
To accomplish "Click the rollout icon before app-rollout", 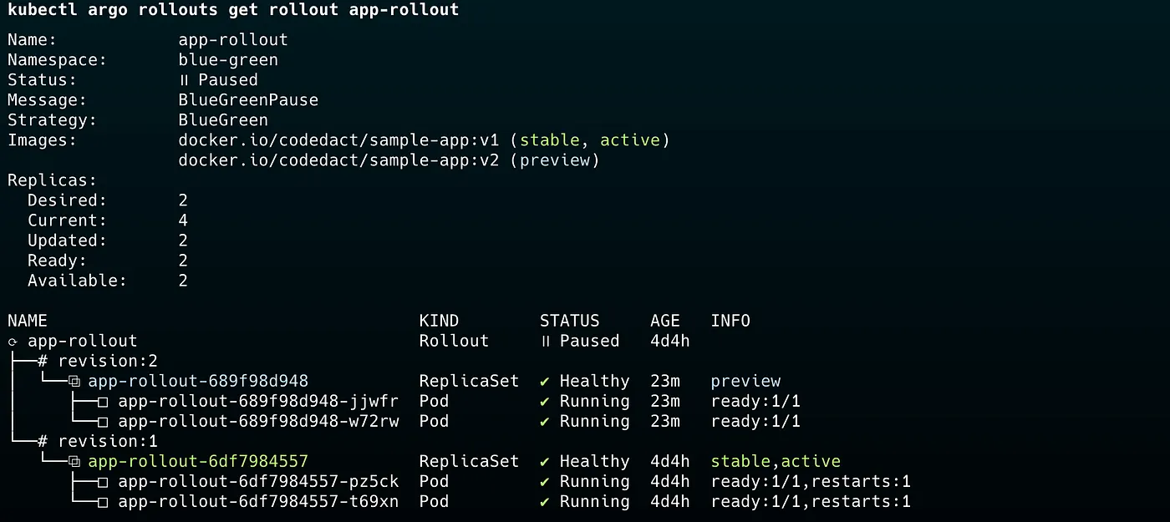I will pos(13,342).
